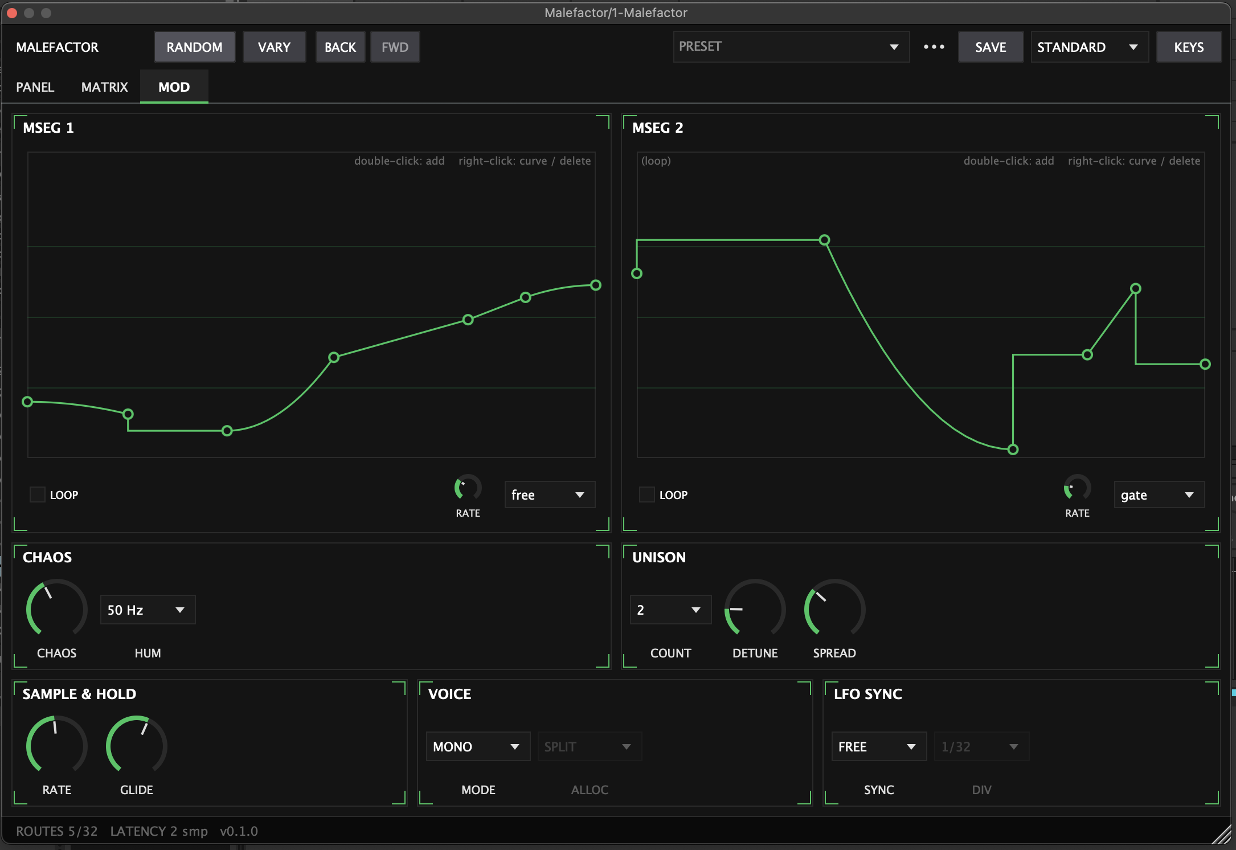Open the UNISON COUNT dropdown
This screenshot has height=850, width=1236.
click(670, 610)
